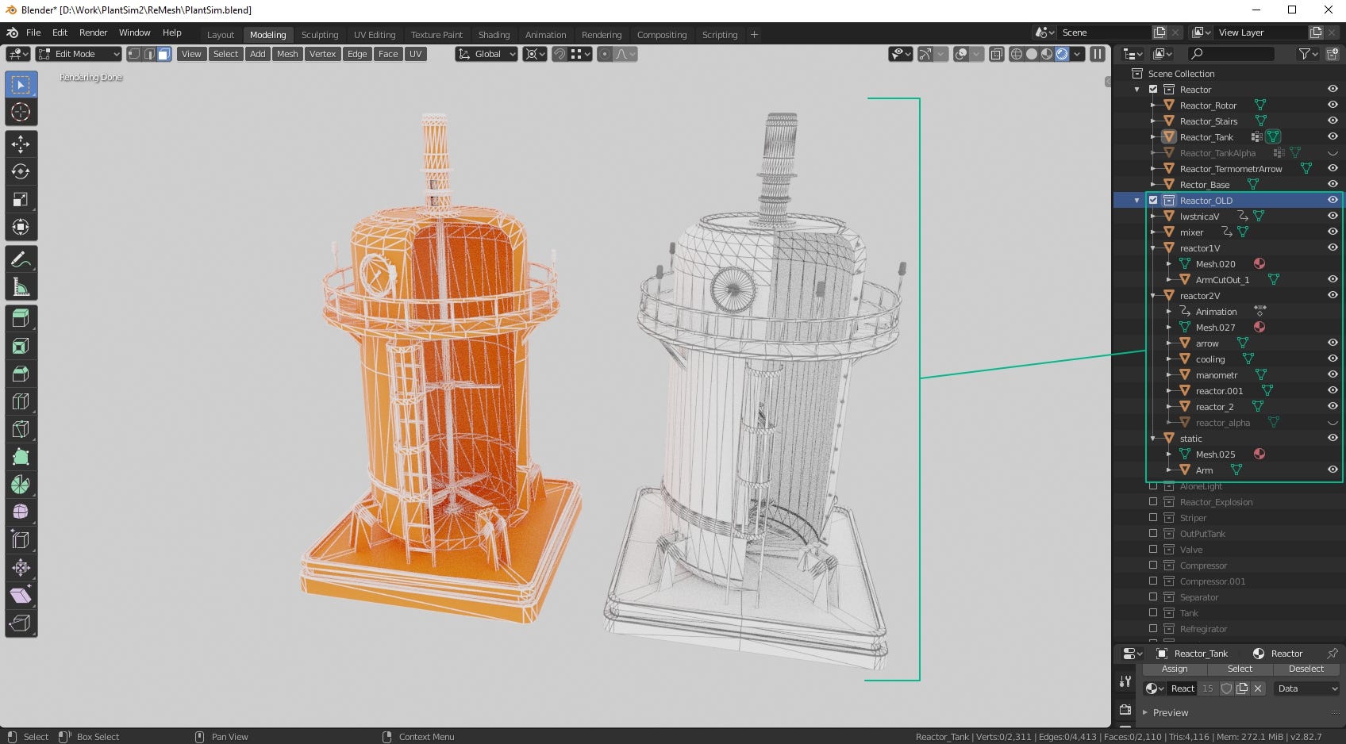
Task: Open Global transform orientation dropdown
Action: 486,54
